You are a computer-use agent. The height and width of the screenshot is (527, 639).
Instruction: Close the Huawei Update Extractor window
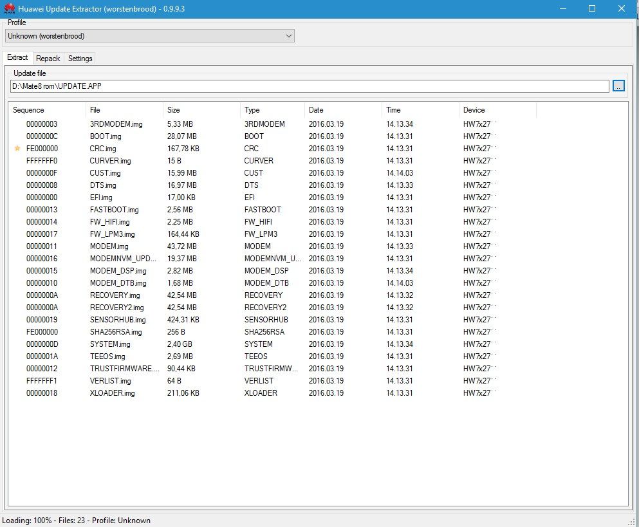(622, 8)
